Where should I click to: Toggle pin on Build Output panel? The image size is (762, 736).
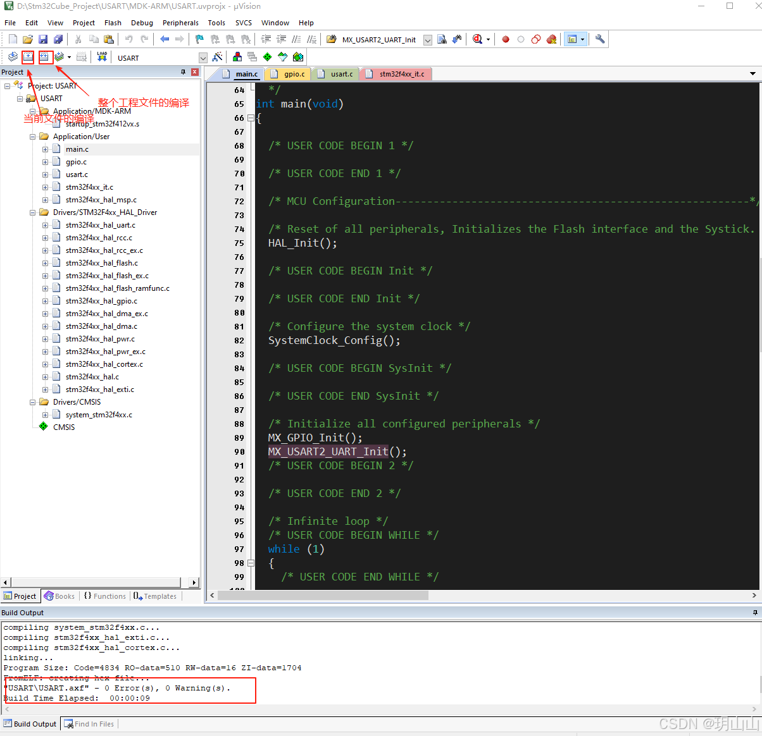tap(754, 613)
